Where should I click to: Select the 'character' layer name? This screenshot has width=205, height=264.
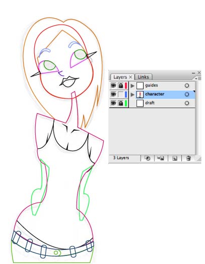coord(155,94)
